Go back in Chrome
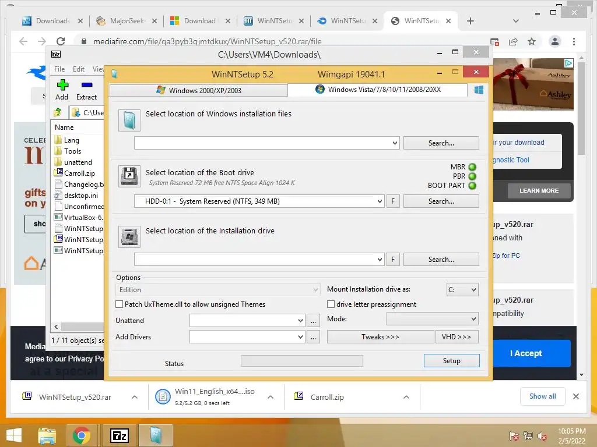Screen dimensions: 597x447 (x=23, y=41)
